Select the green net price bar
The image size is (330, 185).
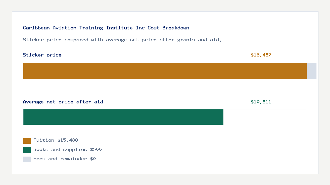[x=123, y=117]
